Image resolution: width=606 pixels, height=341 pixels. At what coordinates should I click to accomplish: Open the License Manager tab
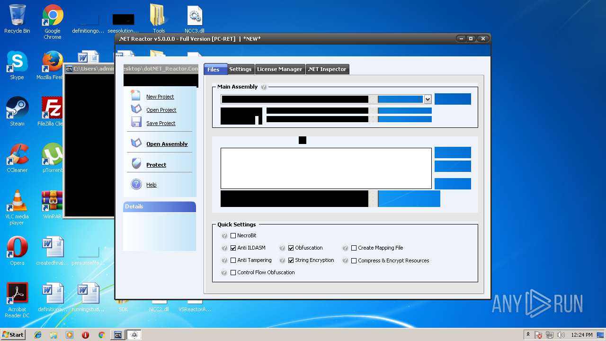point(279,69)
